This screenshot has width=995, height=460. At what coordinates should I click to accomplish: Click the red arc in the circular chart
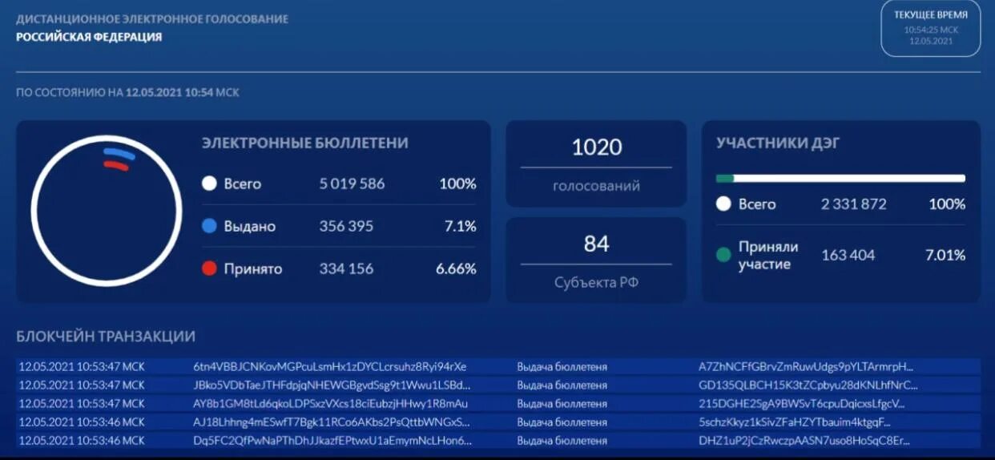pos(115,166)
